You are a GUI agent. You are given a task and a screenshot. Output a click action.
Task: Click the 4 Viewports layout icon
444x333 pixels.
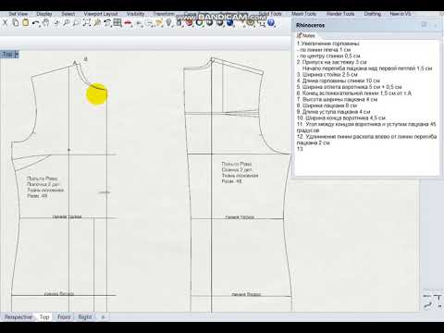coord(117,23)
